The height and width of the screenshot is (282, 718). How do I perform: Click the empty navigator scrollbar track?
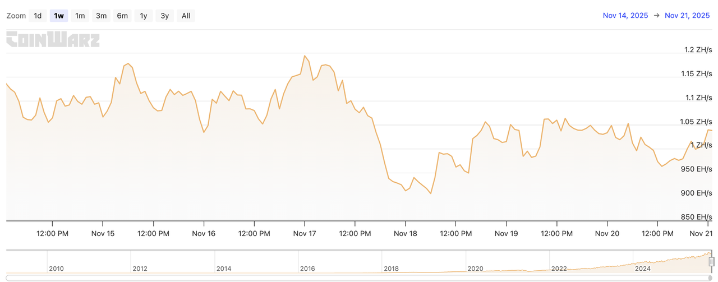click(337, 278)
